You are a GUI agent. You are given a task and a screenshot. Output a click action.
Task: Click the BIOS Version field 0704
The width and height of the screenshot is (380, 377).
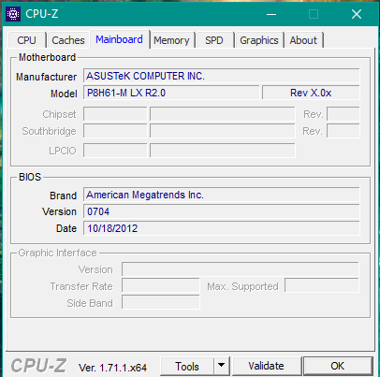pyautogui.click(x=222, y=211)
